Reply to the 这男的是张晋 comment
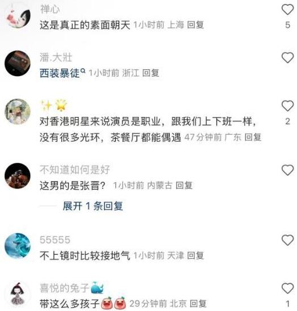Image resolution: width=297 pixels, height=311 pixels. click(184, 186)
